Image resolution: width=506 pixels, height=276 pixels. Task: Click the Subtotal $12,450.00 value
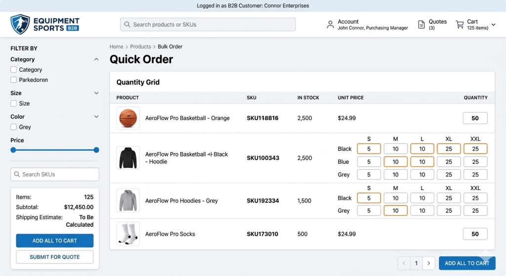point(79,207)
